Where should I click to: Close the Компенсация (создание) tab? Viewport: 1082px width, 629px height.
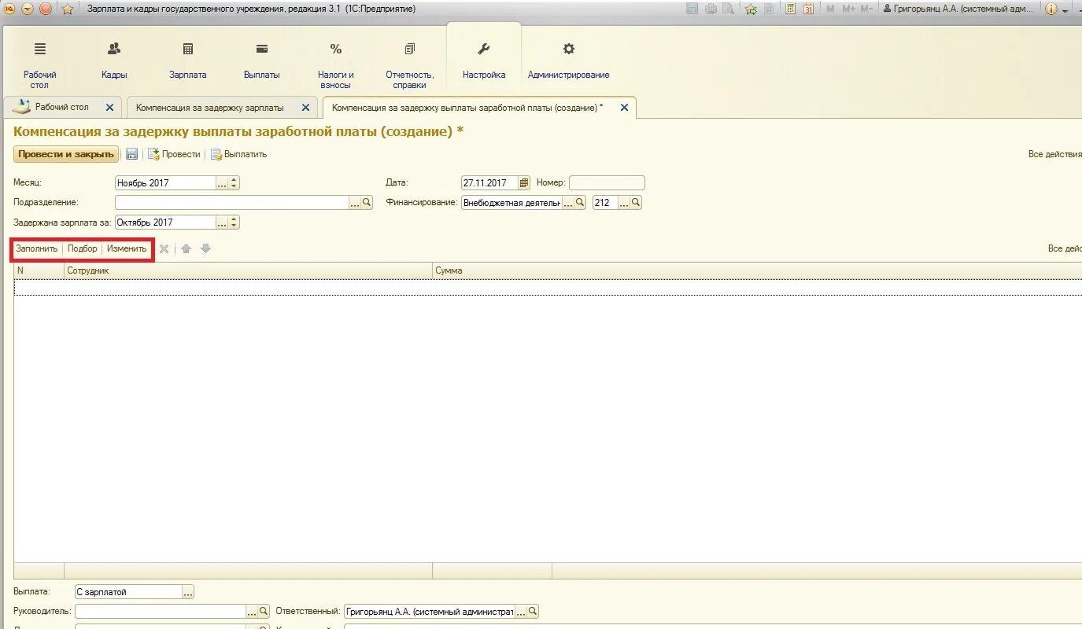coord(624,108)
